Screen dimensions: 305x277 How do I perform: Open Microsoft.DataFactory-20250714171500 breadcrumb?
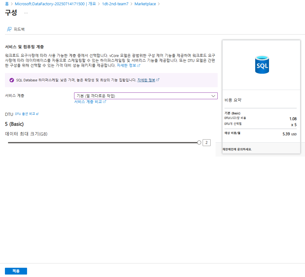[x=55, y=4]
